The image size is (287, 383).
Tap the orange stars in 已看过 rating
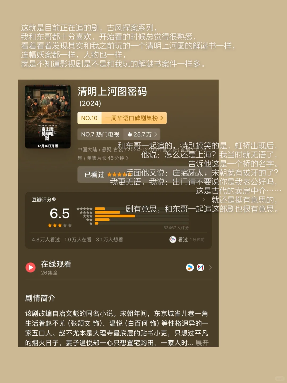119,175
